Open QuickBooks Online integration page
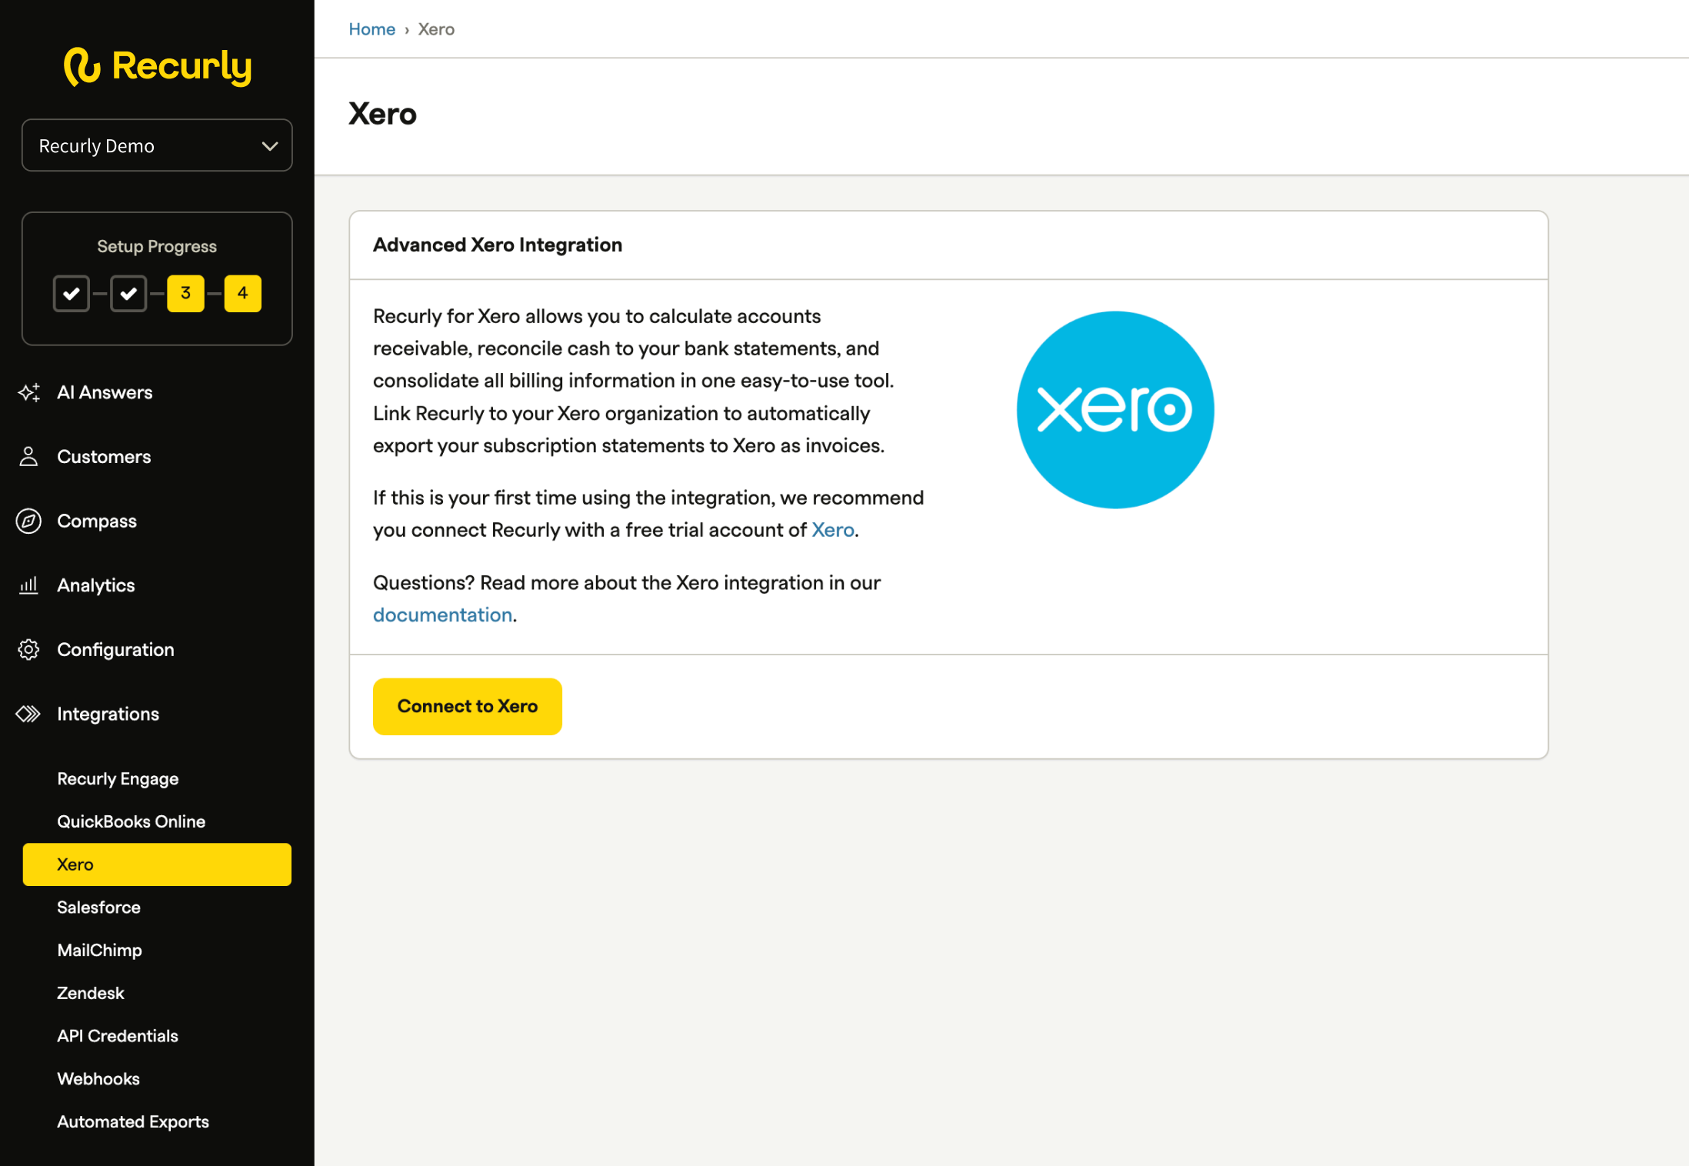 click(x=131, y=821)
